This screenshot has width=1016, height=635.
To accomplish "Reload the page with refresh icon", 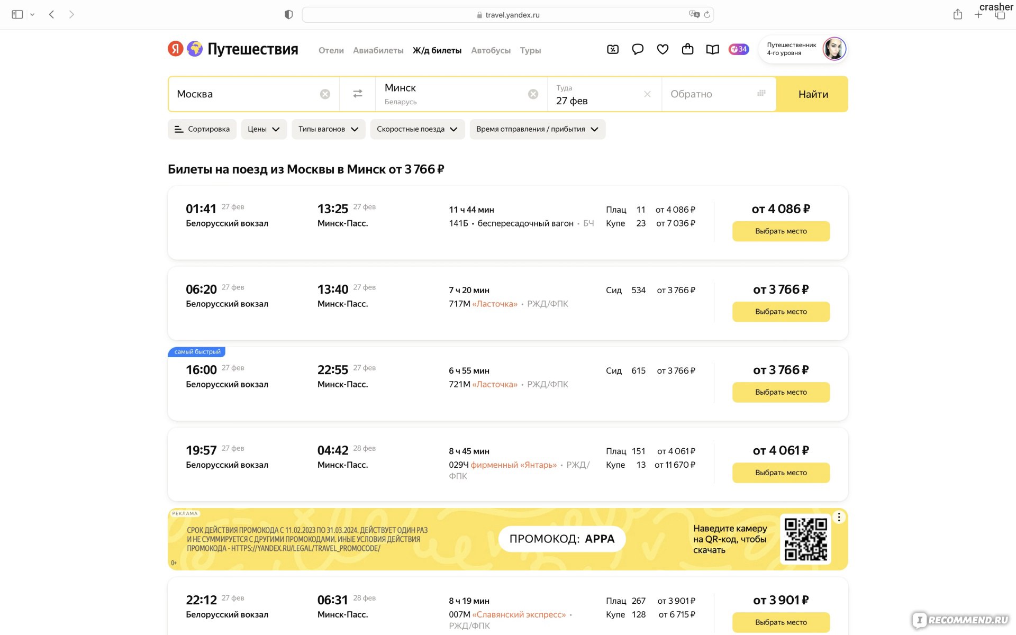I will tap(707, 14).
